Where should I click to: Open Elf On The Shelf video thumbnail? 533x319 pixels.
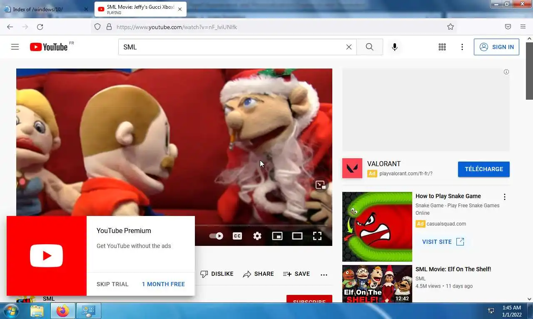[x=377, y=284]
